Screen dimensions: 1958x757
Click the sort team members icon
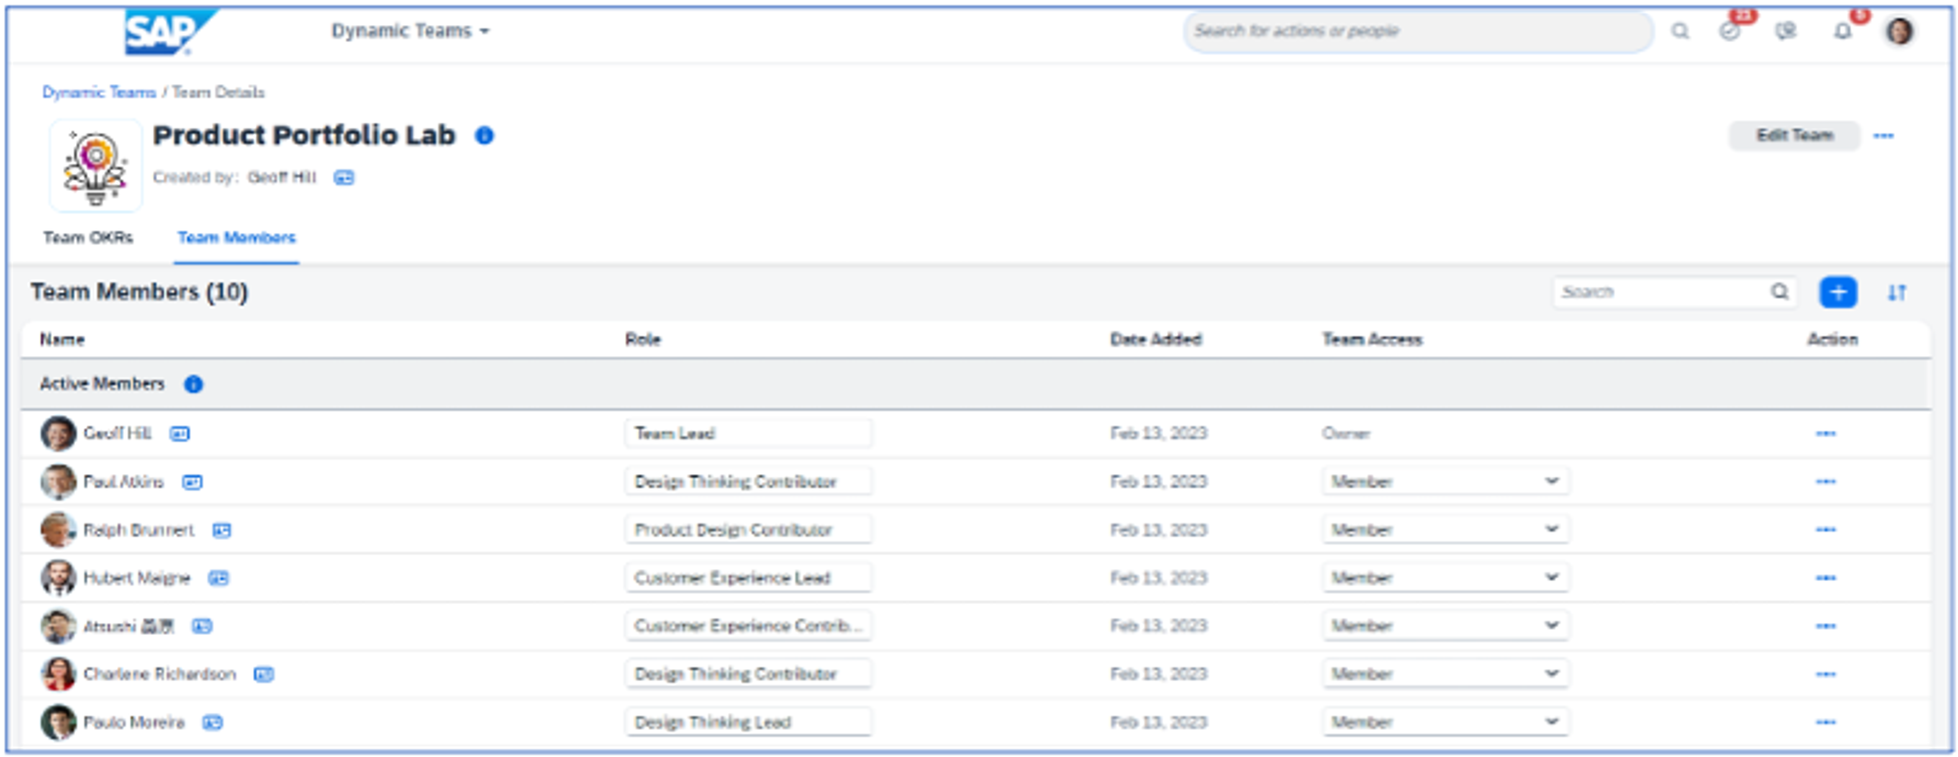1897,293
